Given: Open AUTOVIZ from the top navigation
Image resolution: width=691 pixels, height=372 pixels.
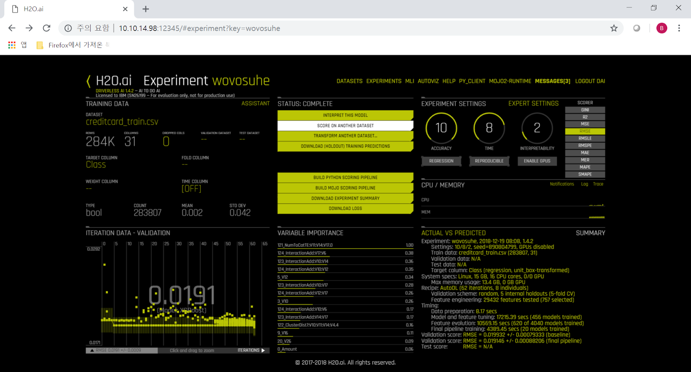Looking at the screenshot, I should point(428,81).
